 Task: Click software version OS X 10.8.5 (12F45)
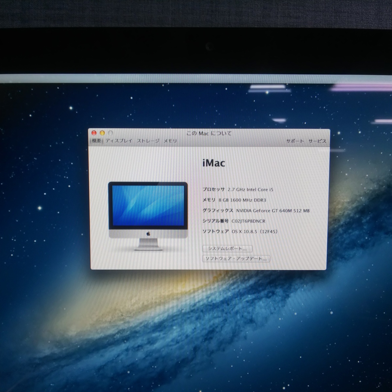pos(254,232)
